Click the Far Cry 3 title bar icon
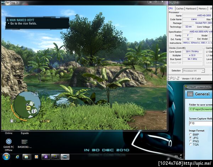 point(3,2)
